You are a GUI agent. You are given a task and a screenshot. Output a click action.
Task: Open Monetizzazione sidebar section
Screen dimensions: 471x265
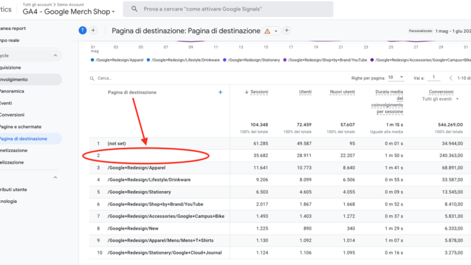coord(14,150)
